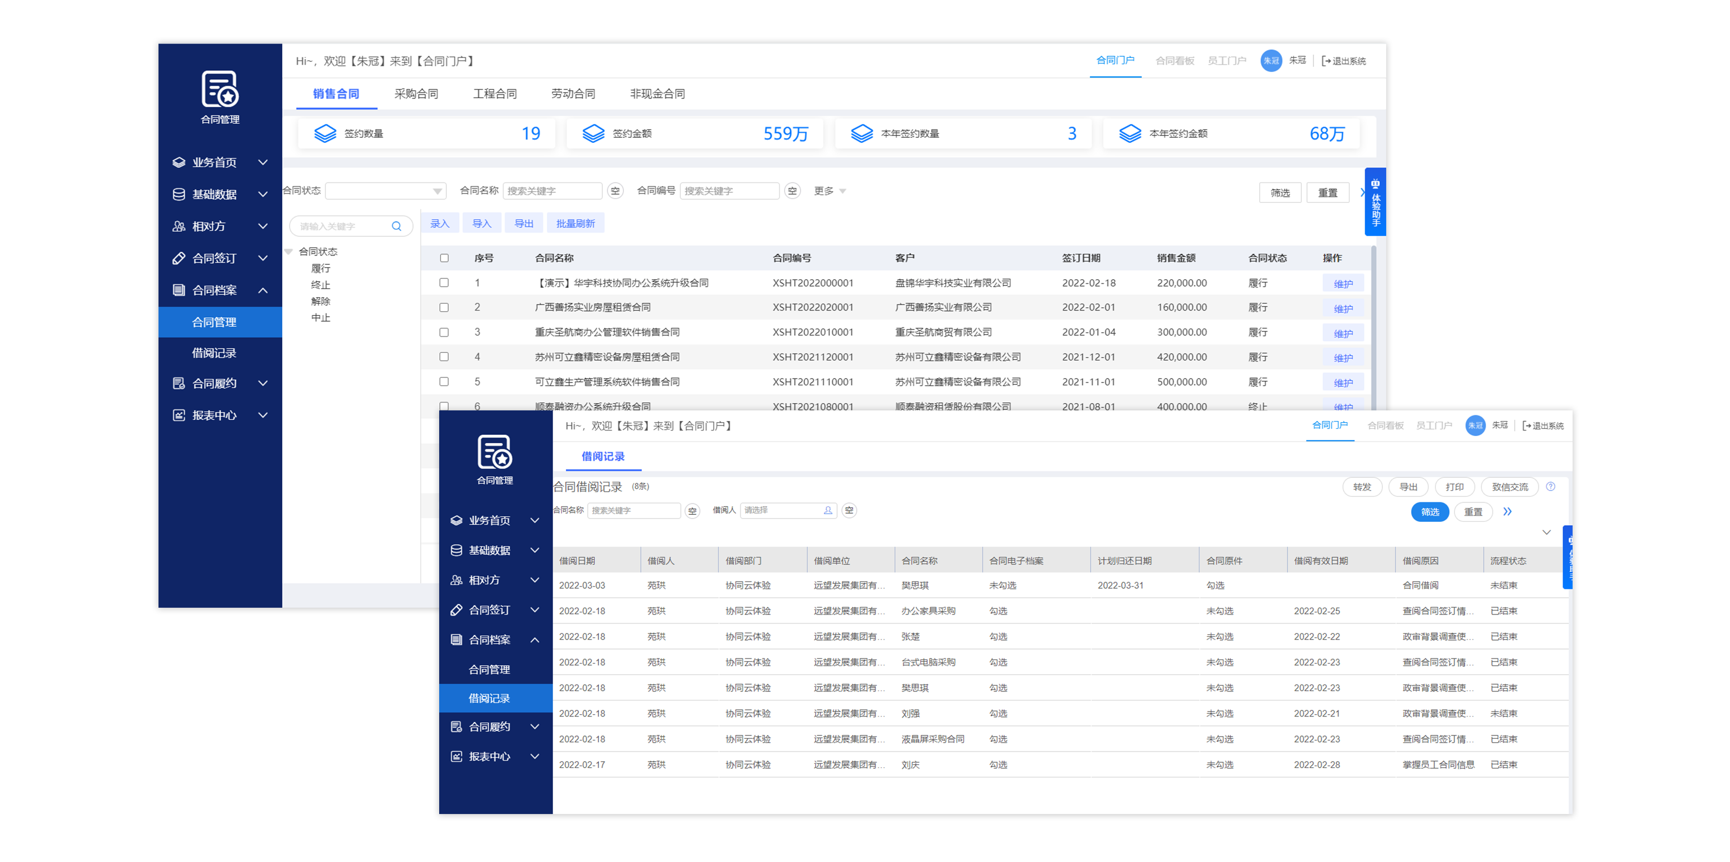Click the 空 clear icon next to 合同名称
The width and height of the screenshot is (1730, 862).
click(x=614, y=191)
